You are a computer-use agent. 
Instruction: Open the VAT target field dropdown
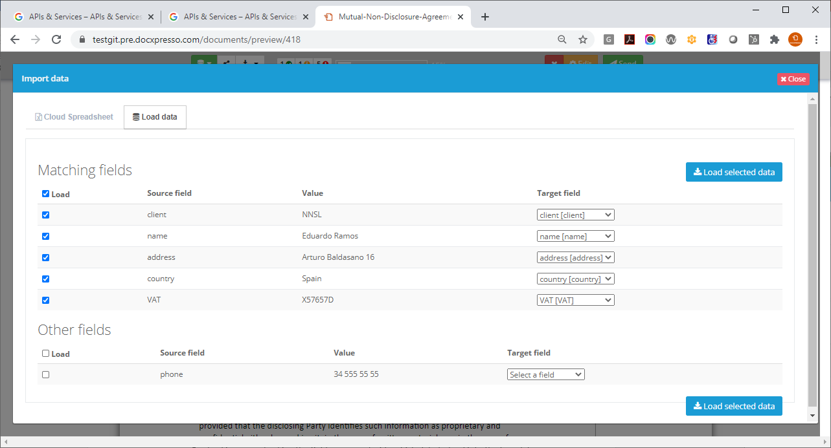[576, 300]
